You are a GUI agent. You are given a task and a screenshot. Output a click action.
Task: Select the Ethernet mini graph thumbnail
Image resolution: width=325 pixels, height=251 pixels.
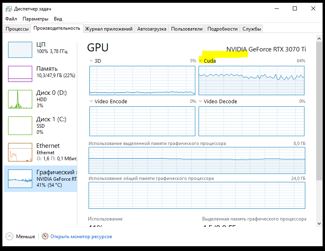(20, 152)
